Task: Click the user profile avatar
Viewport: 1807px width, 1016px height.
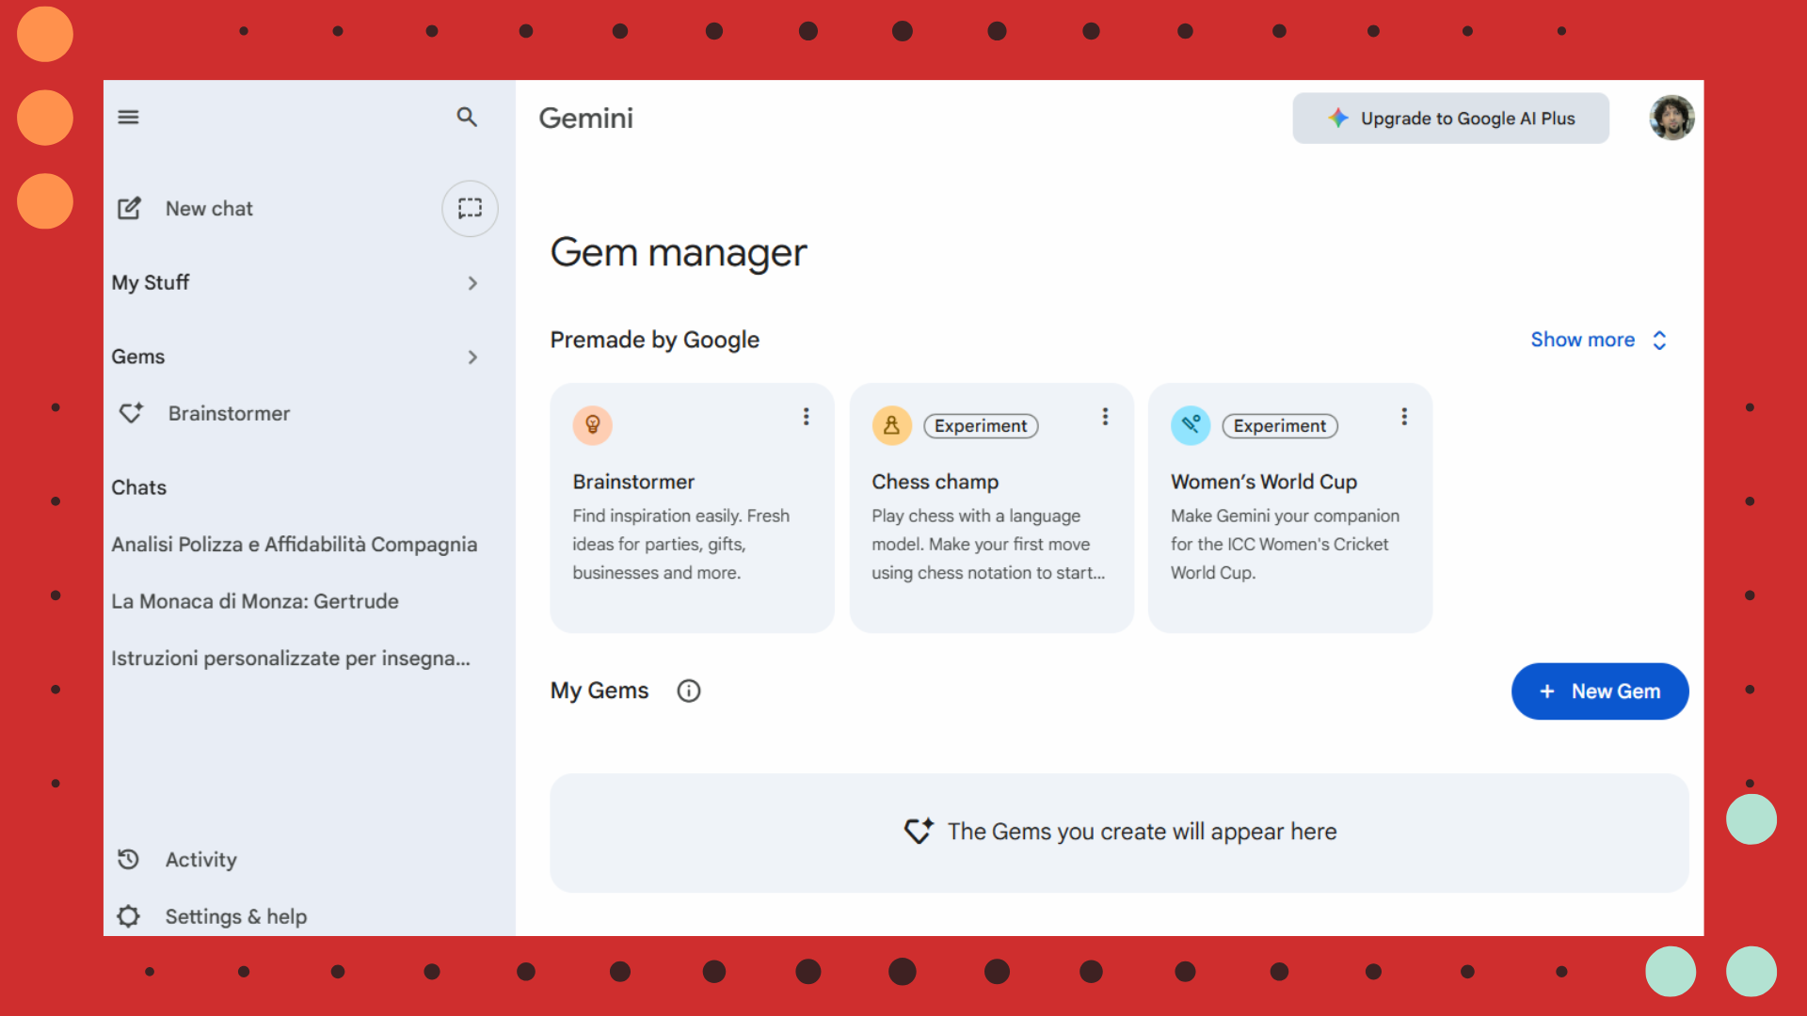Action: 1671,119
